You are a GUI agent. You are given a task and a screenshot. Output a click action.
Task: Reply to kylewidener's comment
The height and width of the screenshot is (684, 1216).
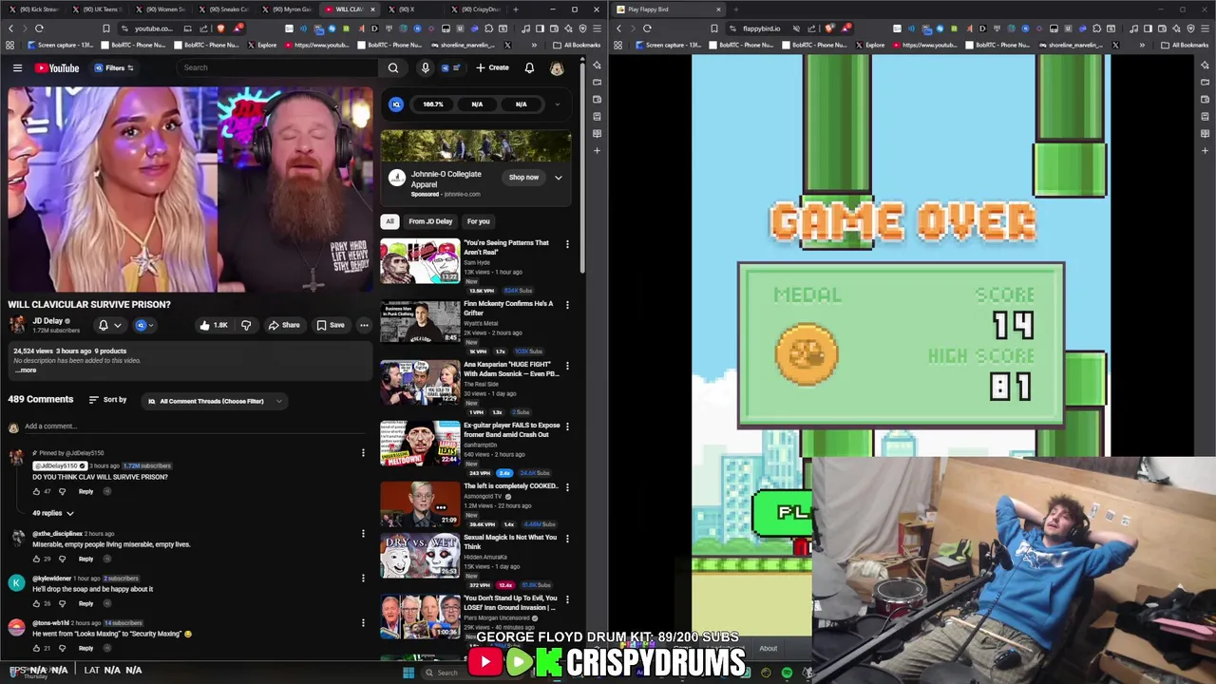[85, 603]
